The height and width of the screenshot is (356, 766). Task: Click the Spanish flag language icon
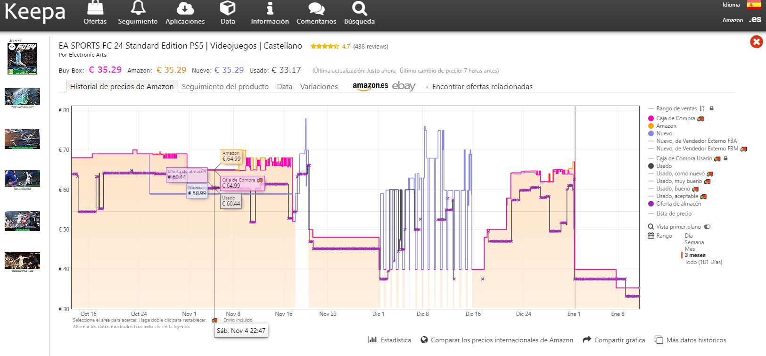pos(754,5)
